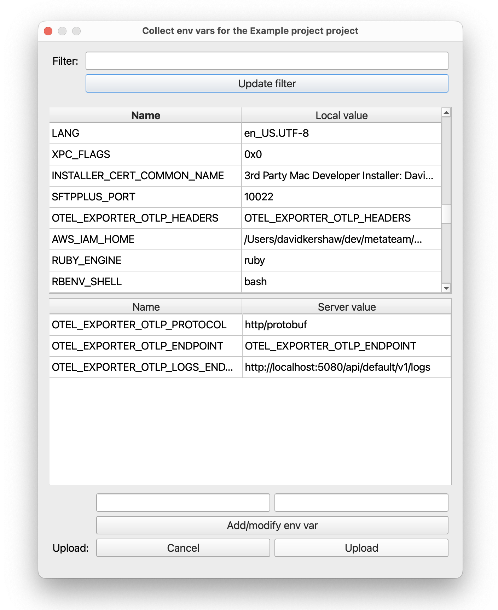Select the AWS_IAM_HOME variable row
The image size is (498, 610).
coord(145,239)
